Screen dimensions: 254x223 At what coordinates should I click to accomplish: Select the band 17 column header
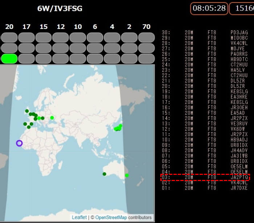(x=26, y=27)
